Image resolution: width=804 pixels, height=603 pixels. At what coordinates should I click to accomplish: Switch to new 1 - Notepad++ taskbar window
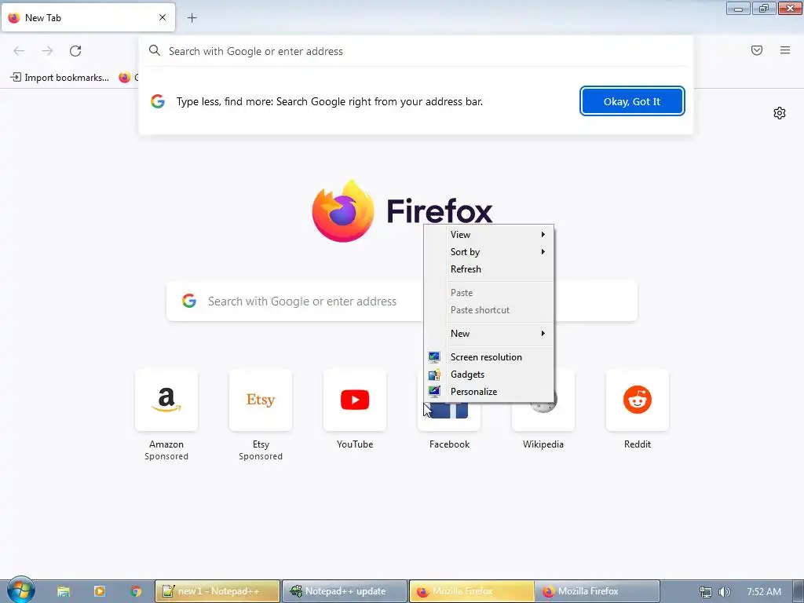click(218, 591)
